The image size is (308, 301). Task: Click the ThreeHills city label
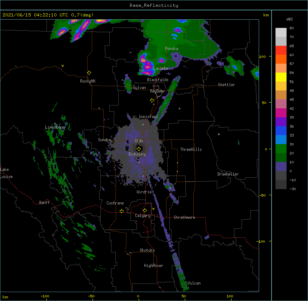(191, 149)
